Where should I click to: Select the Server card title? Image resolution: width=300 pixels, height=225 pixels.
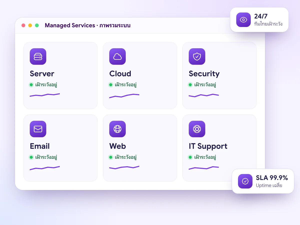tap(42, 74)
